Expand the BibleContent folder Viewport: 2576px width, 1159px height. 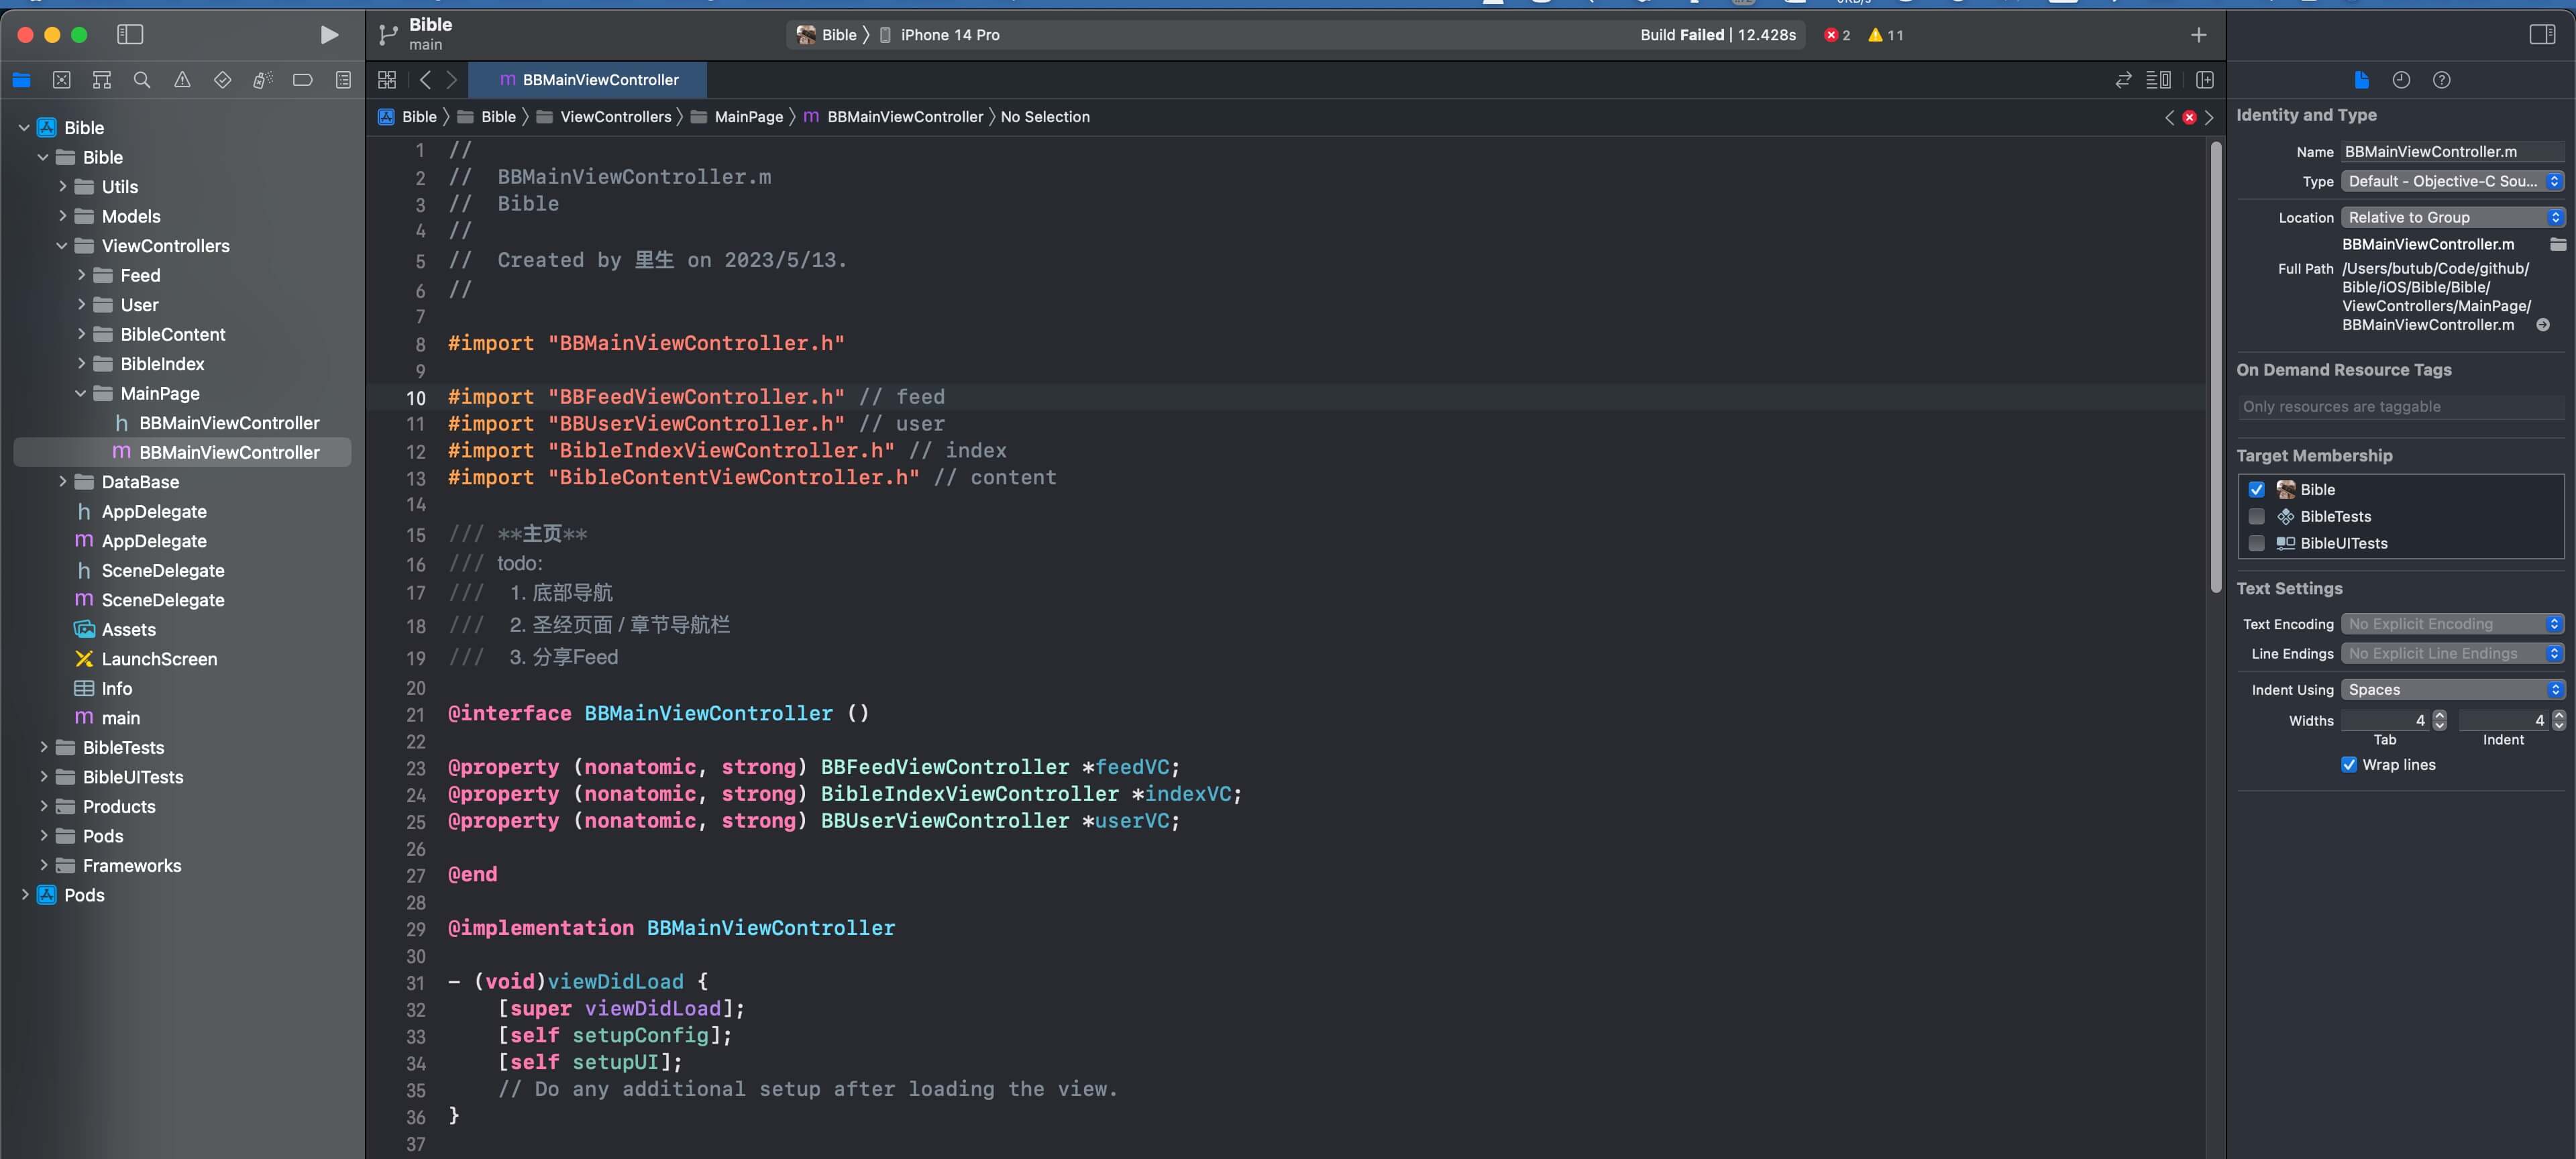tap(81, 335)
